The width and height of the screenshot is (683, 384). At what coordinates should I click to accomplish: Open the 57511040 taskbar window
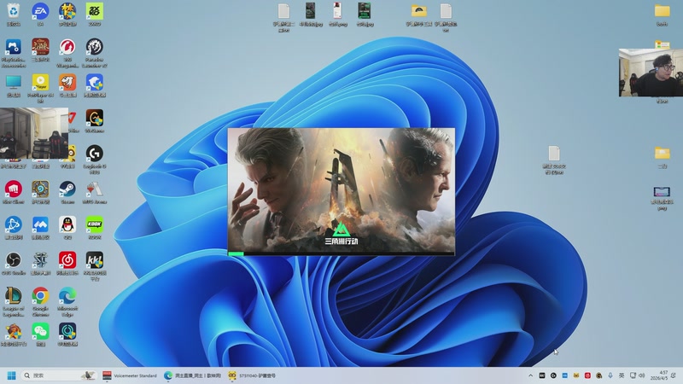click(252, 375)
